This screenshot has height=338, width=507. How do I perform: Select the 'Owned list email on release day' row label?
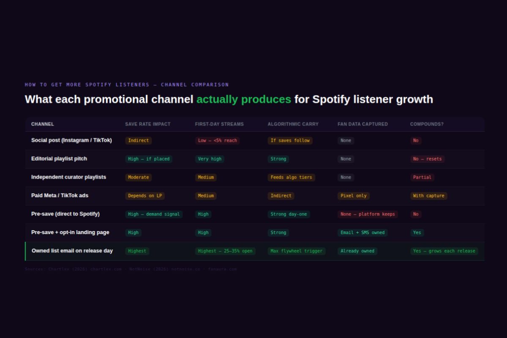pos(72,251)
